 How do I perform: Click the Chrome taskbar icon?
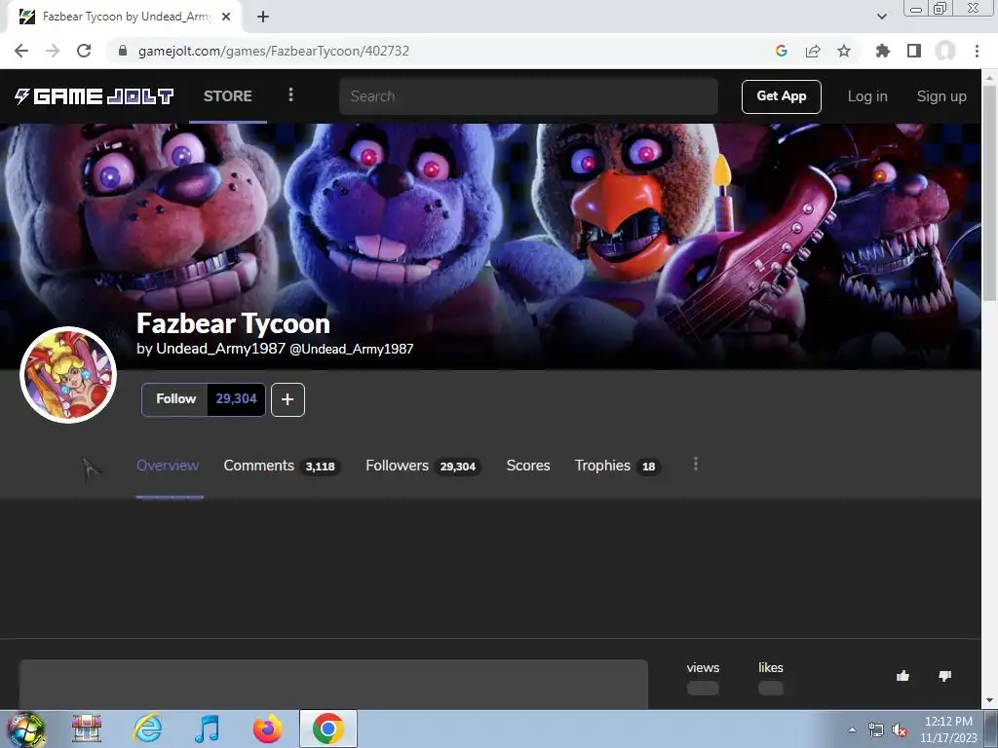point(328,729)
